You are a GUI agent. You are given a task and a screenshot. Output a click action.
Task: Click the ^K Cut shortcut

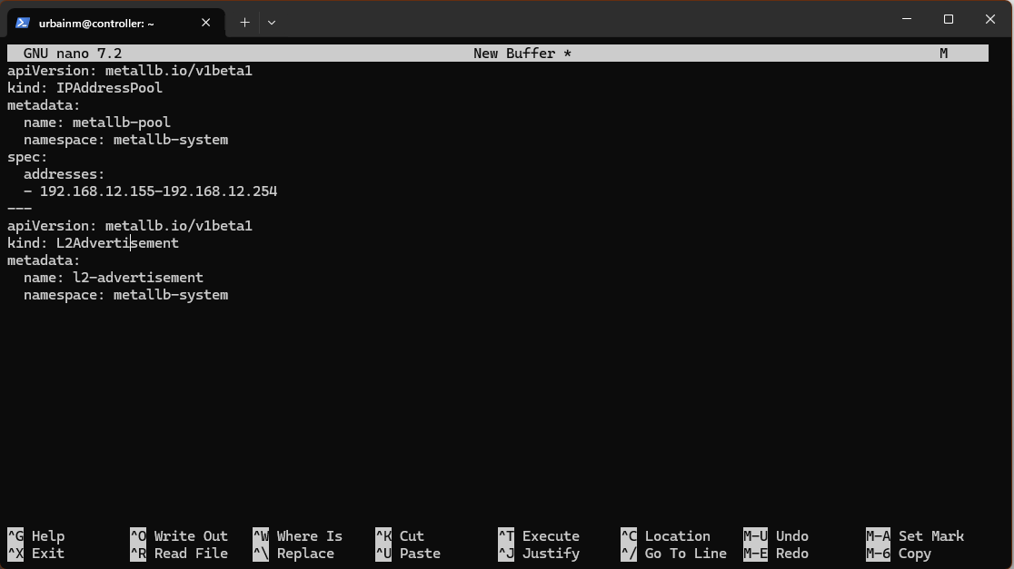400,536
